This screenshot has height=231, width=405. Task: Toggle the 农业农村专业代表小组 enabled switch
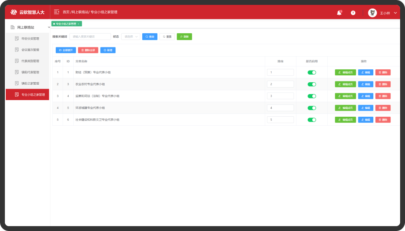[x=311, y=84]
